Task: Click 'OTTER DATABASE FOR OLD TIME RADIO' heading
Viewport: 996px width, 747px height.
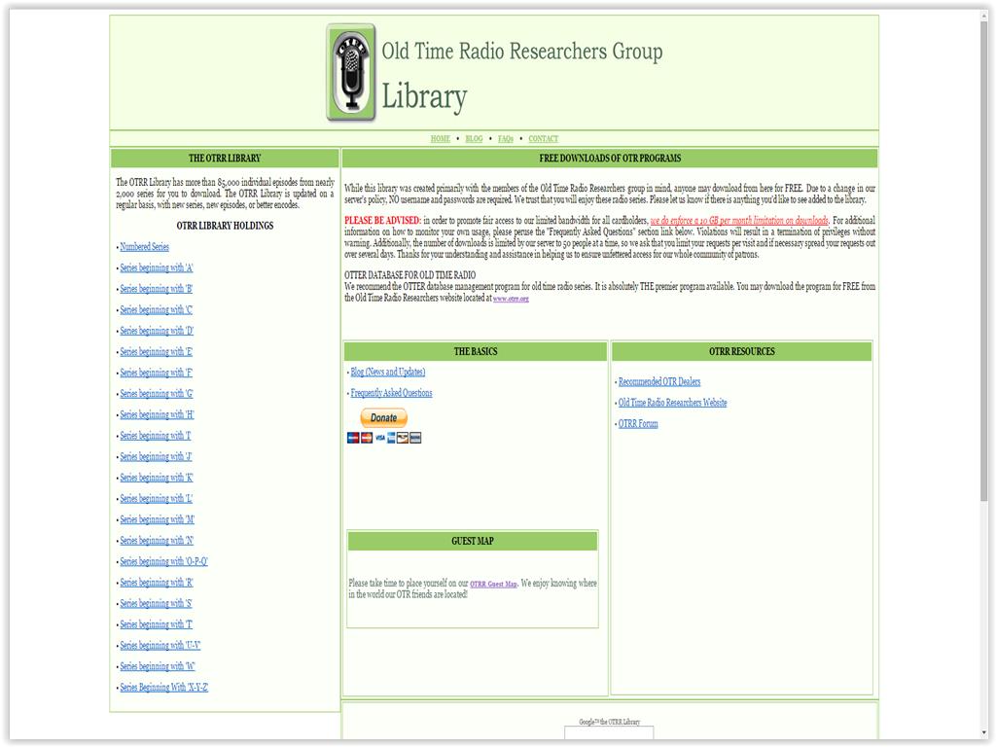Action: [x=410, y=275]
